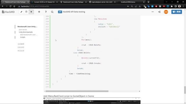Click code block horizontal scrollbar thumb
This screenshot has height=104, width=186.
[x=77, y=91]
